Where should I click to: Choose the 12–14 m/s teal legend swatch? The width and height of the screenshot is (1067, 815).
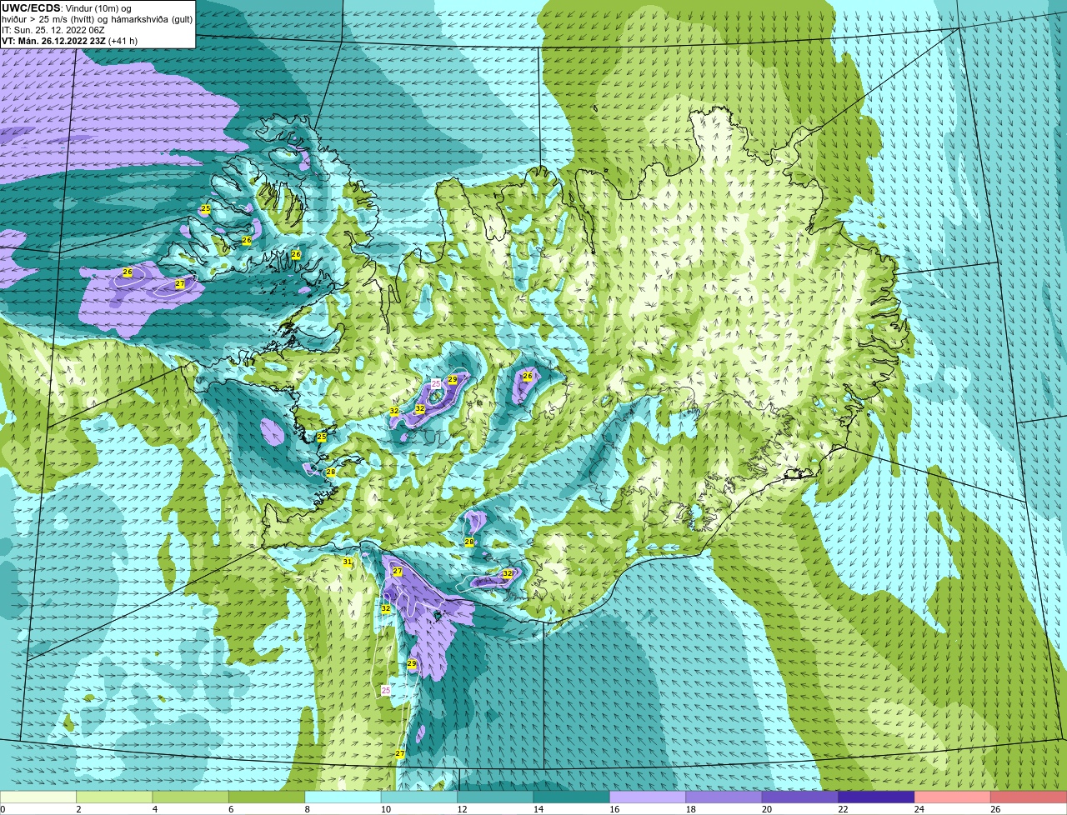point(495,797)
